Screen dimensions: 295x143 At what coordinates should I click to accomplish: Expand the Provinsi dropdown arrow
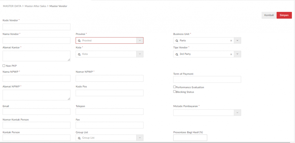pyautogui.click(x=140, y=41)
